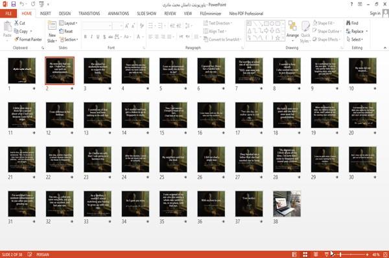Select slide 25 thumbnail
The image size is (389, 258).
click(x=173, y=160)
